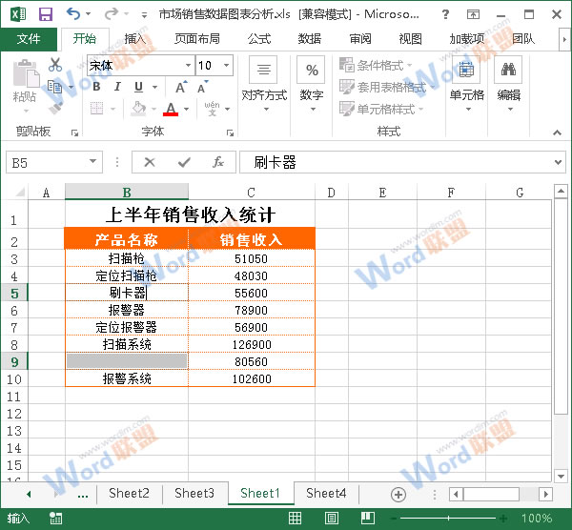Click the Insert Function fx icon

click(x=218, y=163)
